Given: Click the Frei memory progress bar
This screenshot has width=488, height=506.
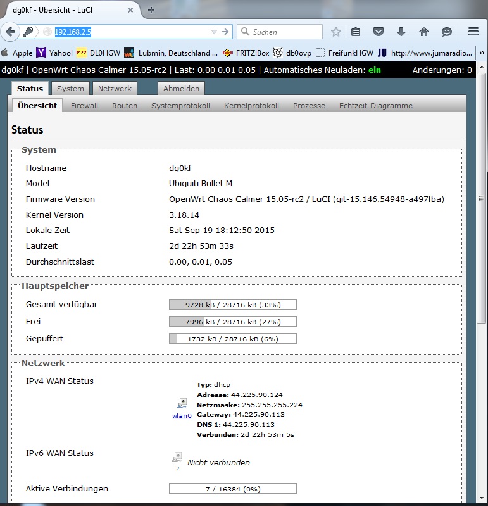Looking at the screenshot, I should 233,322.
